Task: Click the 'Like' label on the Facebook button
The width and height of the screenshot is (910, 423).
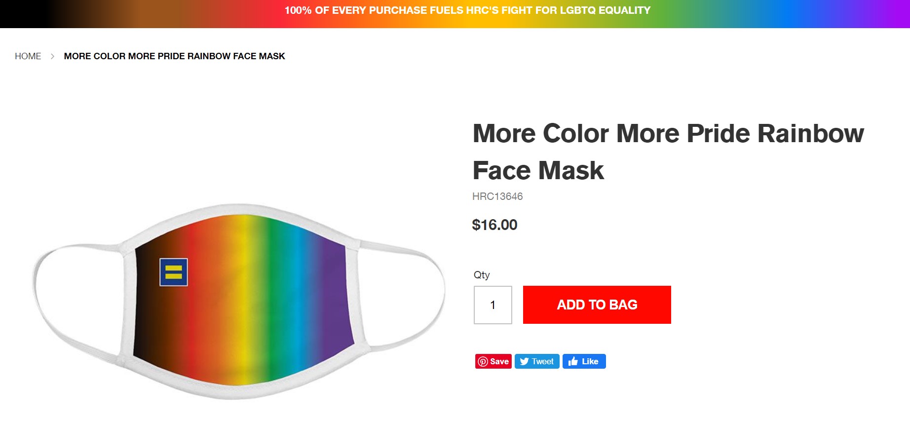Action: 590,361
